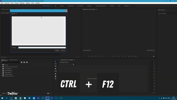Open the Windows Start menu
Screen dimensions: 177x100
point(2,98)
